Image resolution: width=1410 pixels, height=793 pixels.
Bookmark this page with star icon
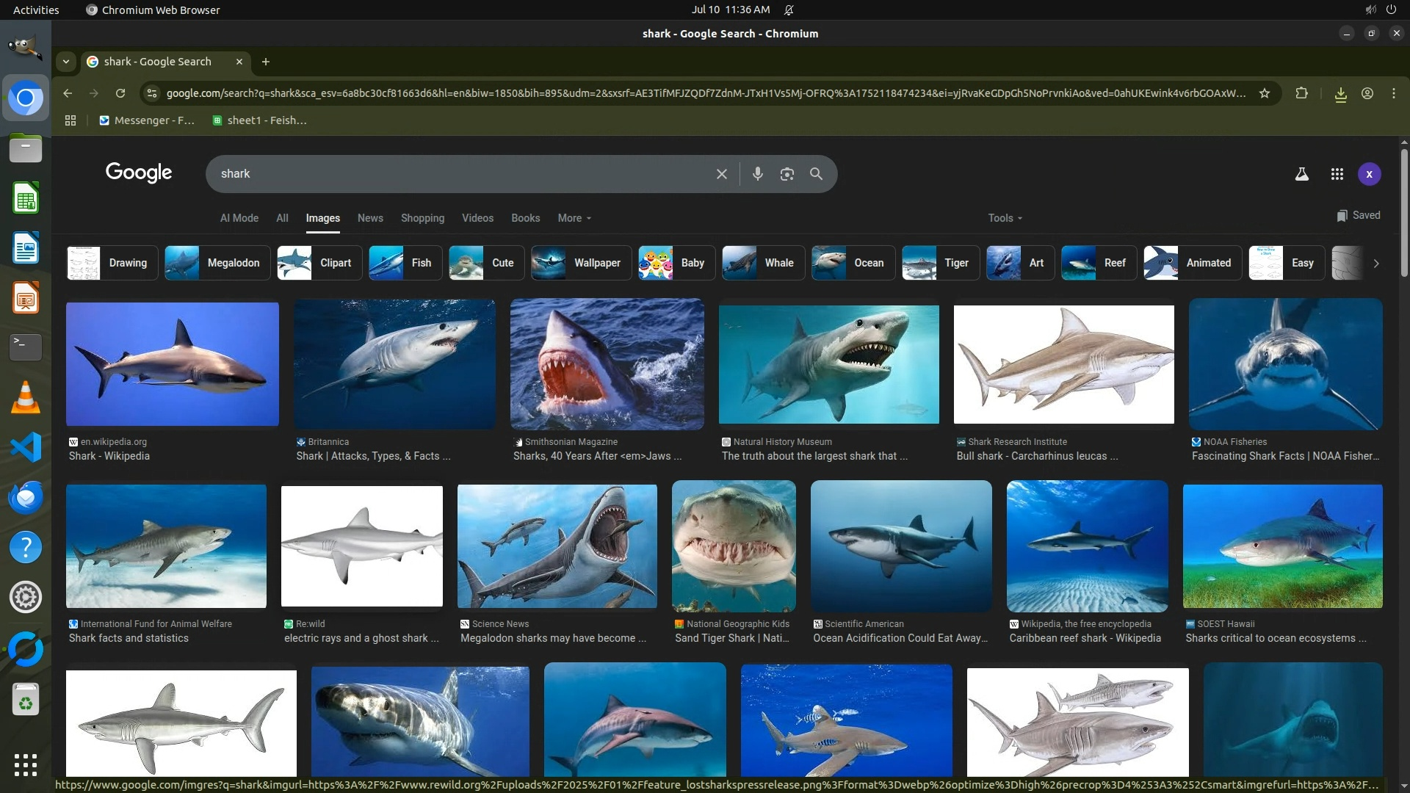coord(1264,93)
